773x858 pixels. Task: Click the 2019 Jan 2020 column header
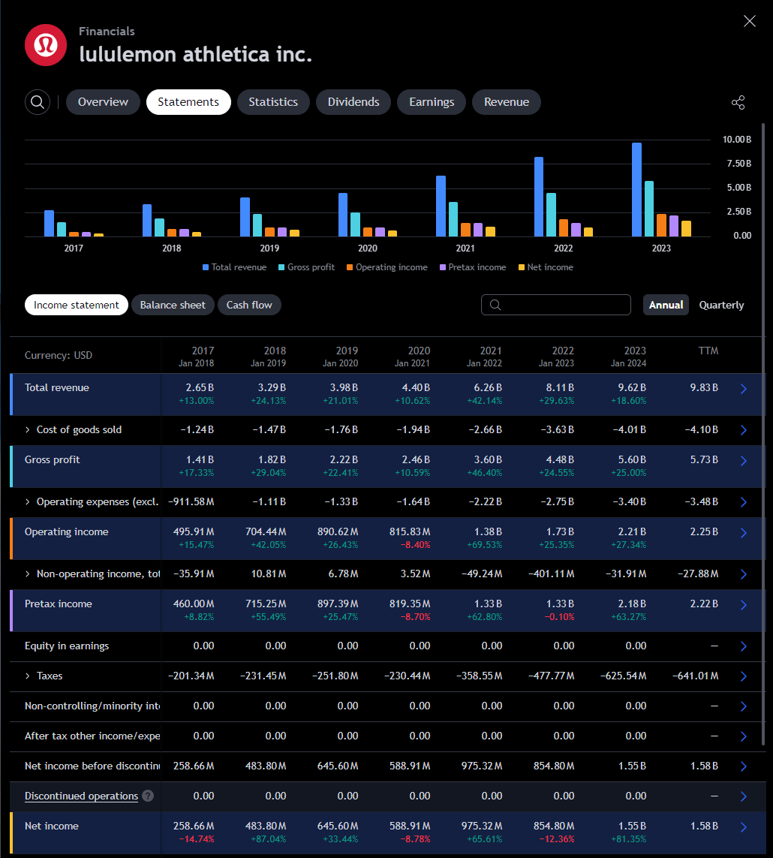click(340, 357)
